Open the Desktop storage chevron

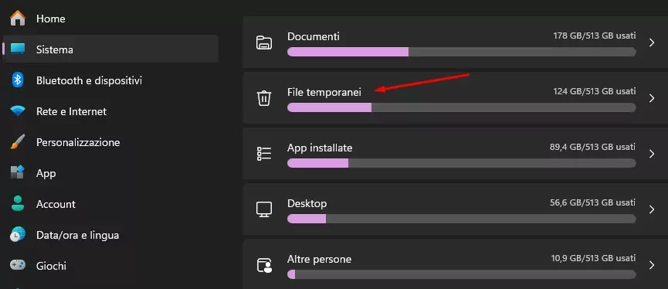click(651, 209)
